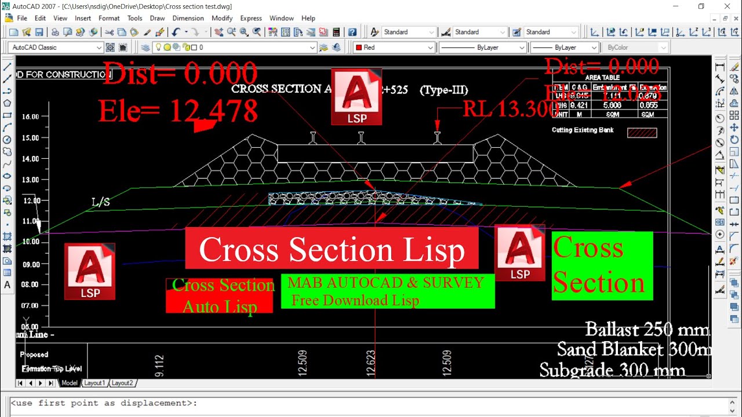Click the red swatch in color control
This screenshot has height=417, width=742.
coord(359,47)
